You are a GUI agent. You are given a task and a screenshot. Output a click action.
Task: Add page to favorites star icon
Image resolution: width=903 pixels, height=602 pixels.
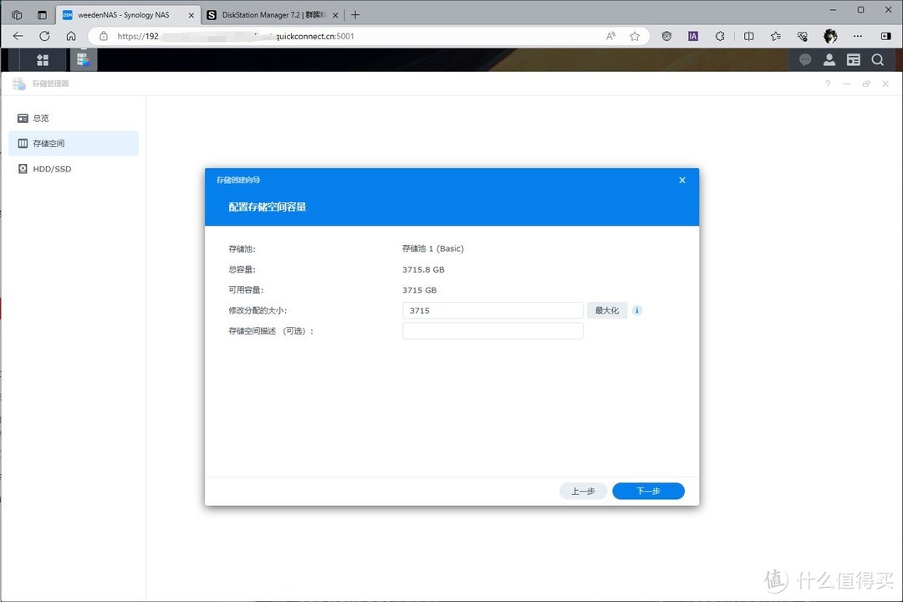[x=635, y=36]
